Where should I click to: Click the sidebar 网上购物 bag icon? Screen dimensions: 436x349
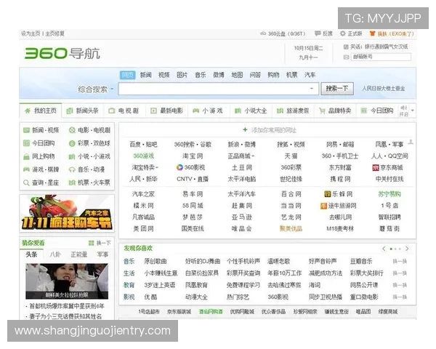26,157
